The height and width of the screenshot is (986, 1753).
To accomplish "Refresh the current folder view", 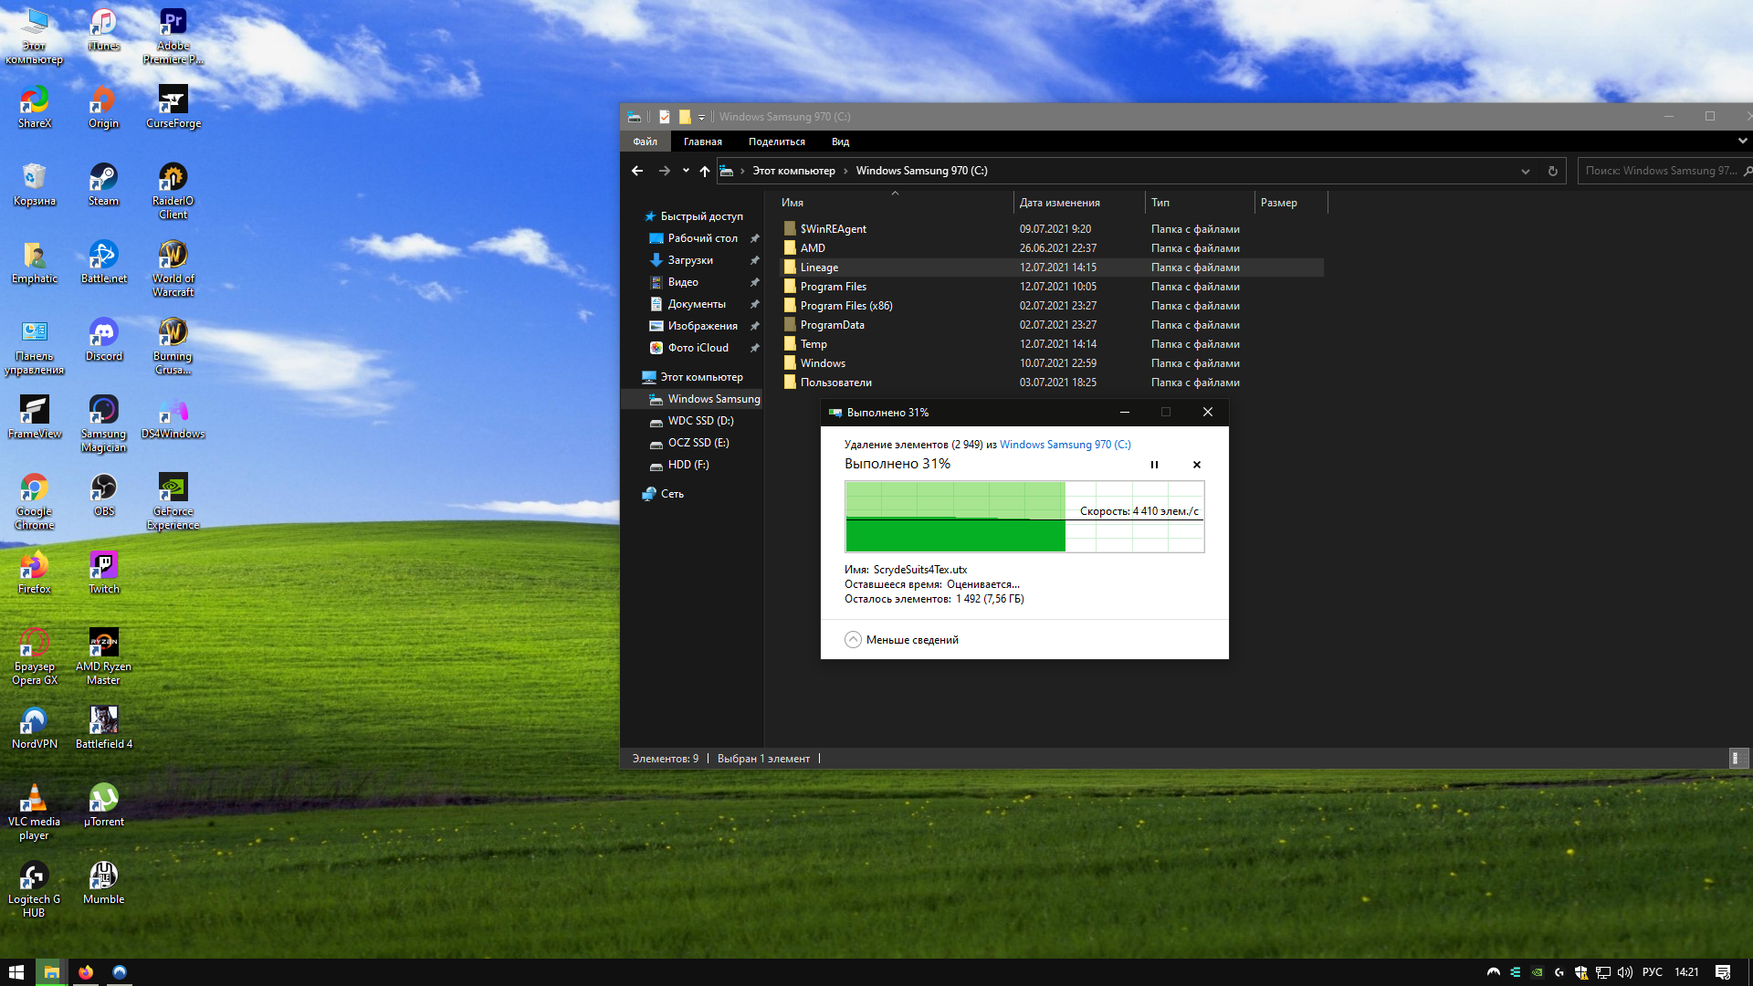I will pyautogui.click(x=1552, y=171).
